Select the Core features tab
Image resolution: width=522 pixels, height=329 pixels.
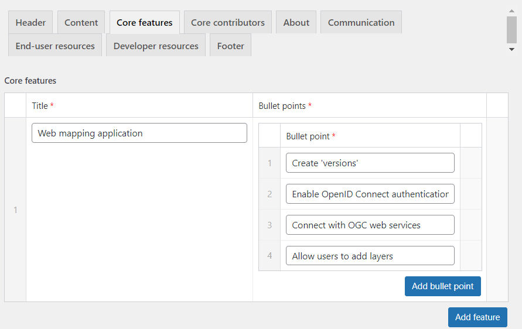[x=145, y=22]
